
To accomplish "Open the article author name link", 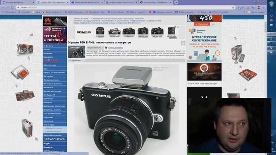I will (x=116, y=48).
